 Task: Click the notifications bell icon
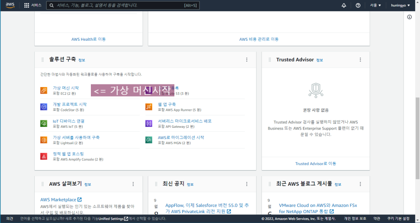(x=343, y=5)
